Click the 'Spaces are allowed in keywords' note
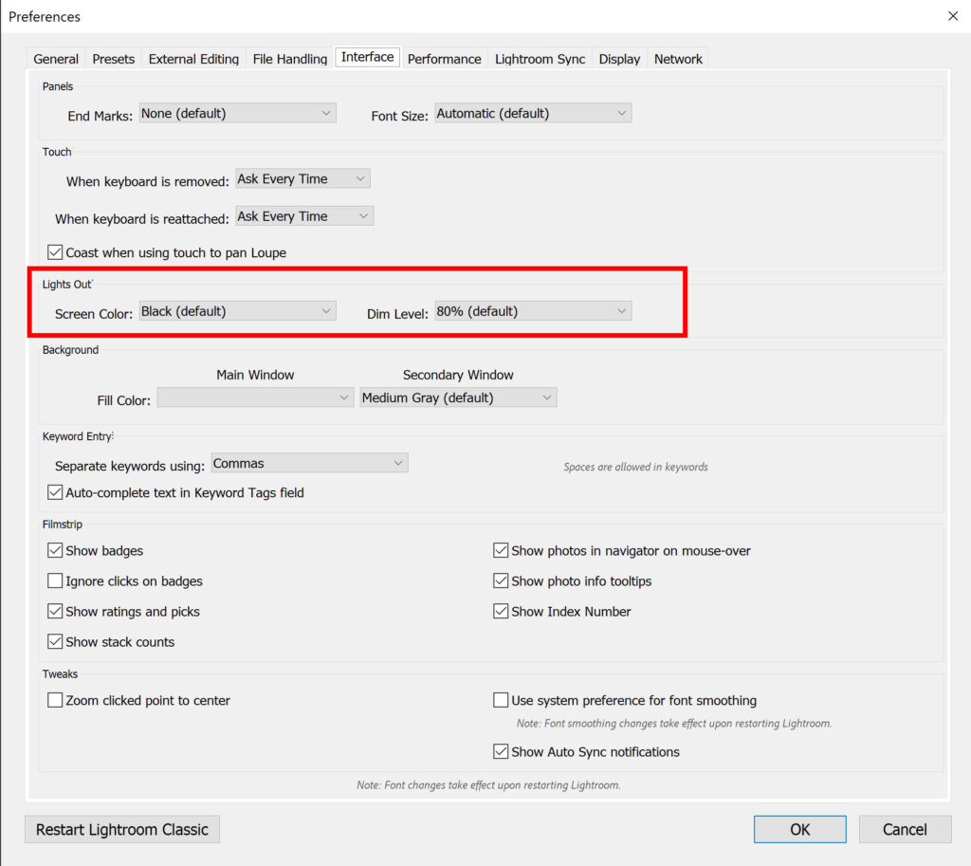This screenshot has width=971, height=866. (x=635, y=467)
